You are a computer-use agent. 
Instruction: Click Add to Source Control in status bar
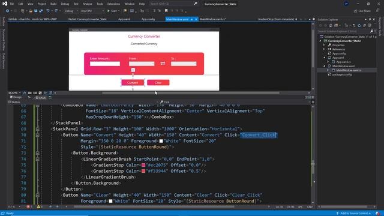353,214
